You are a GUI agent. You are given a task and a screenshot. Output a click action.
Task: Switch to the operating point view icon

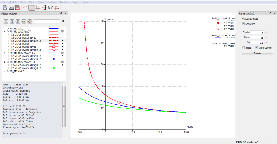25,8
